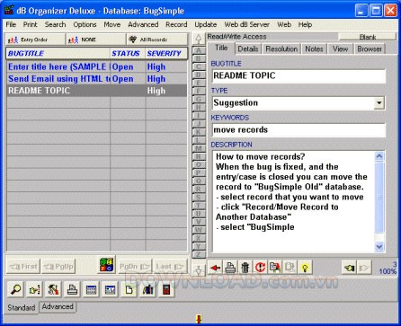401x326 pixels.
Task: Click the colorful blocks icon between PgUp and PgDn
Action: 107,265
